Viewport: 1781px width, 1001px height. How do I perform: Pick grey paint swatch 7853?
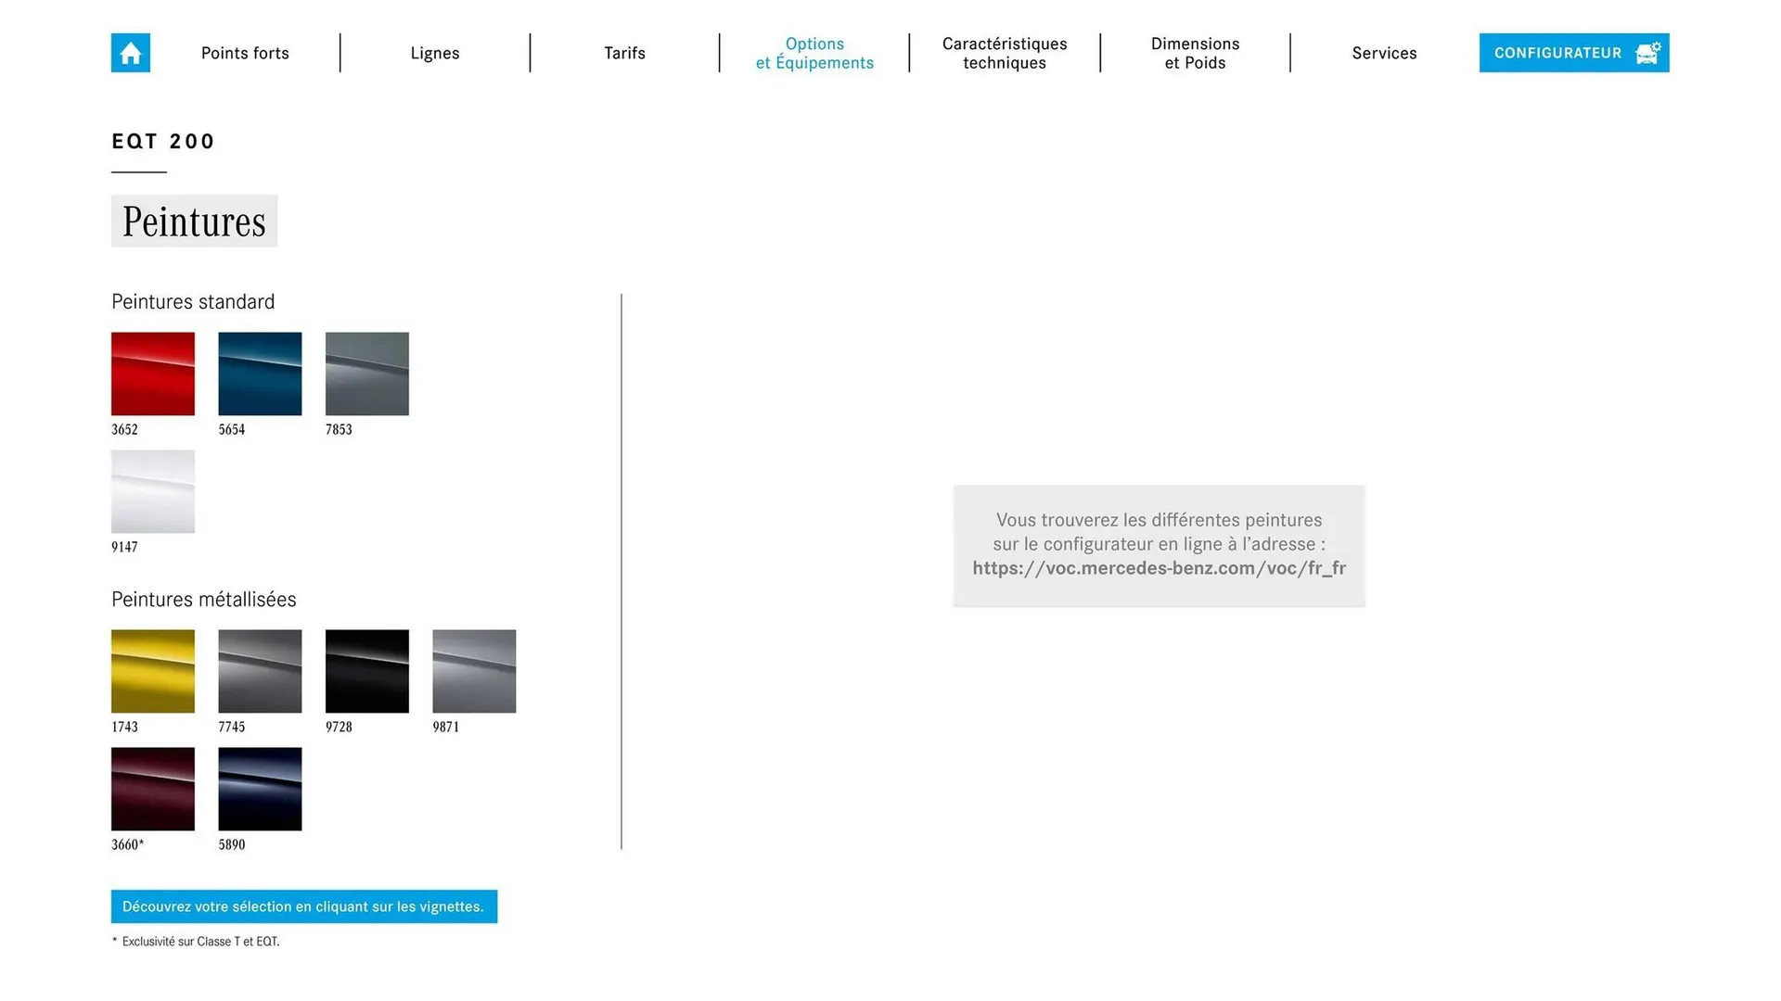pyautogui.click(x=367, y=374)
